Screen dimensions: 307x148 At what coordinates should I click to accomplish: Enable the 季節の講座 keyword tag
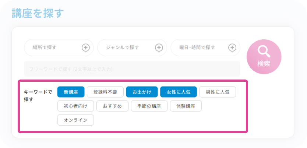coord(149,106)
